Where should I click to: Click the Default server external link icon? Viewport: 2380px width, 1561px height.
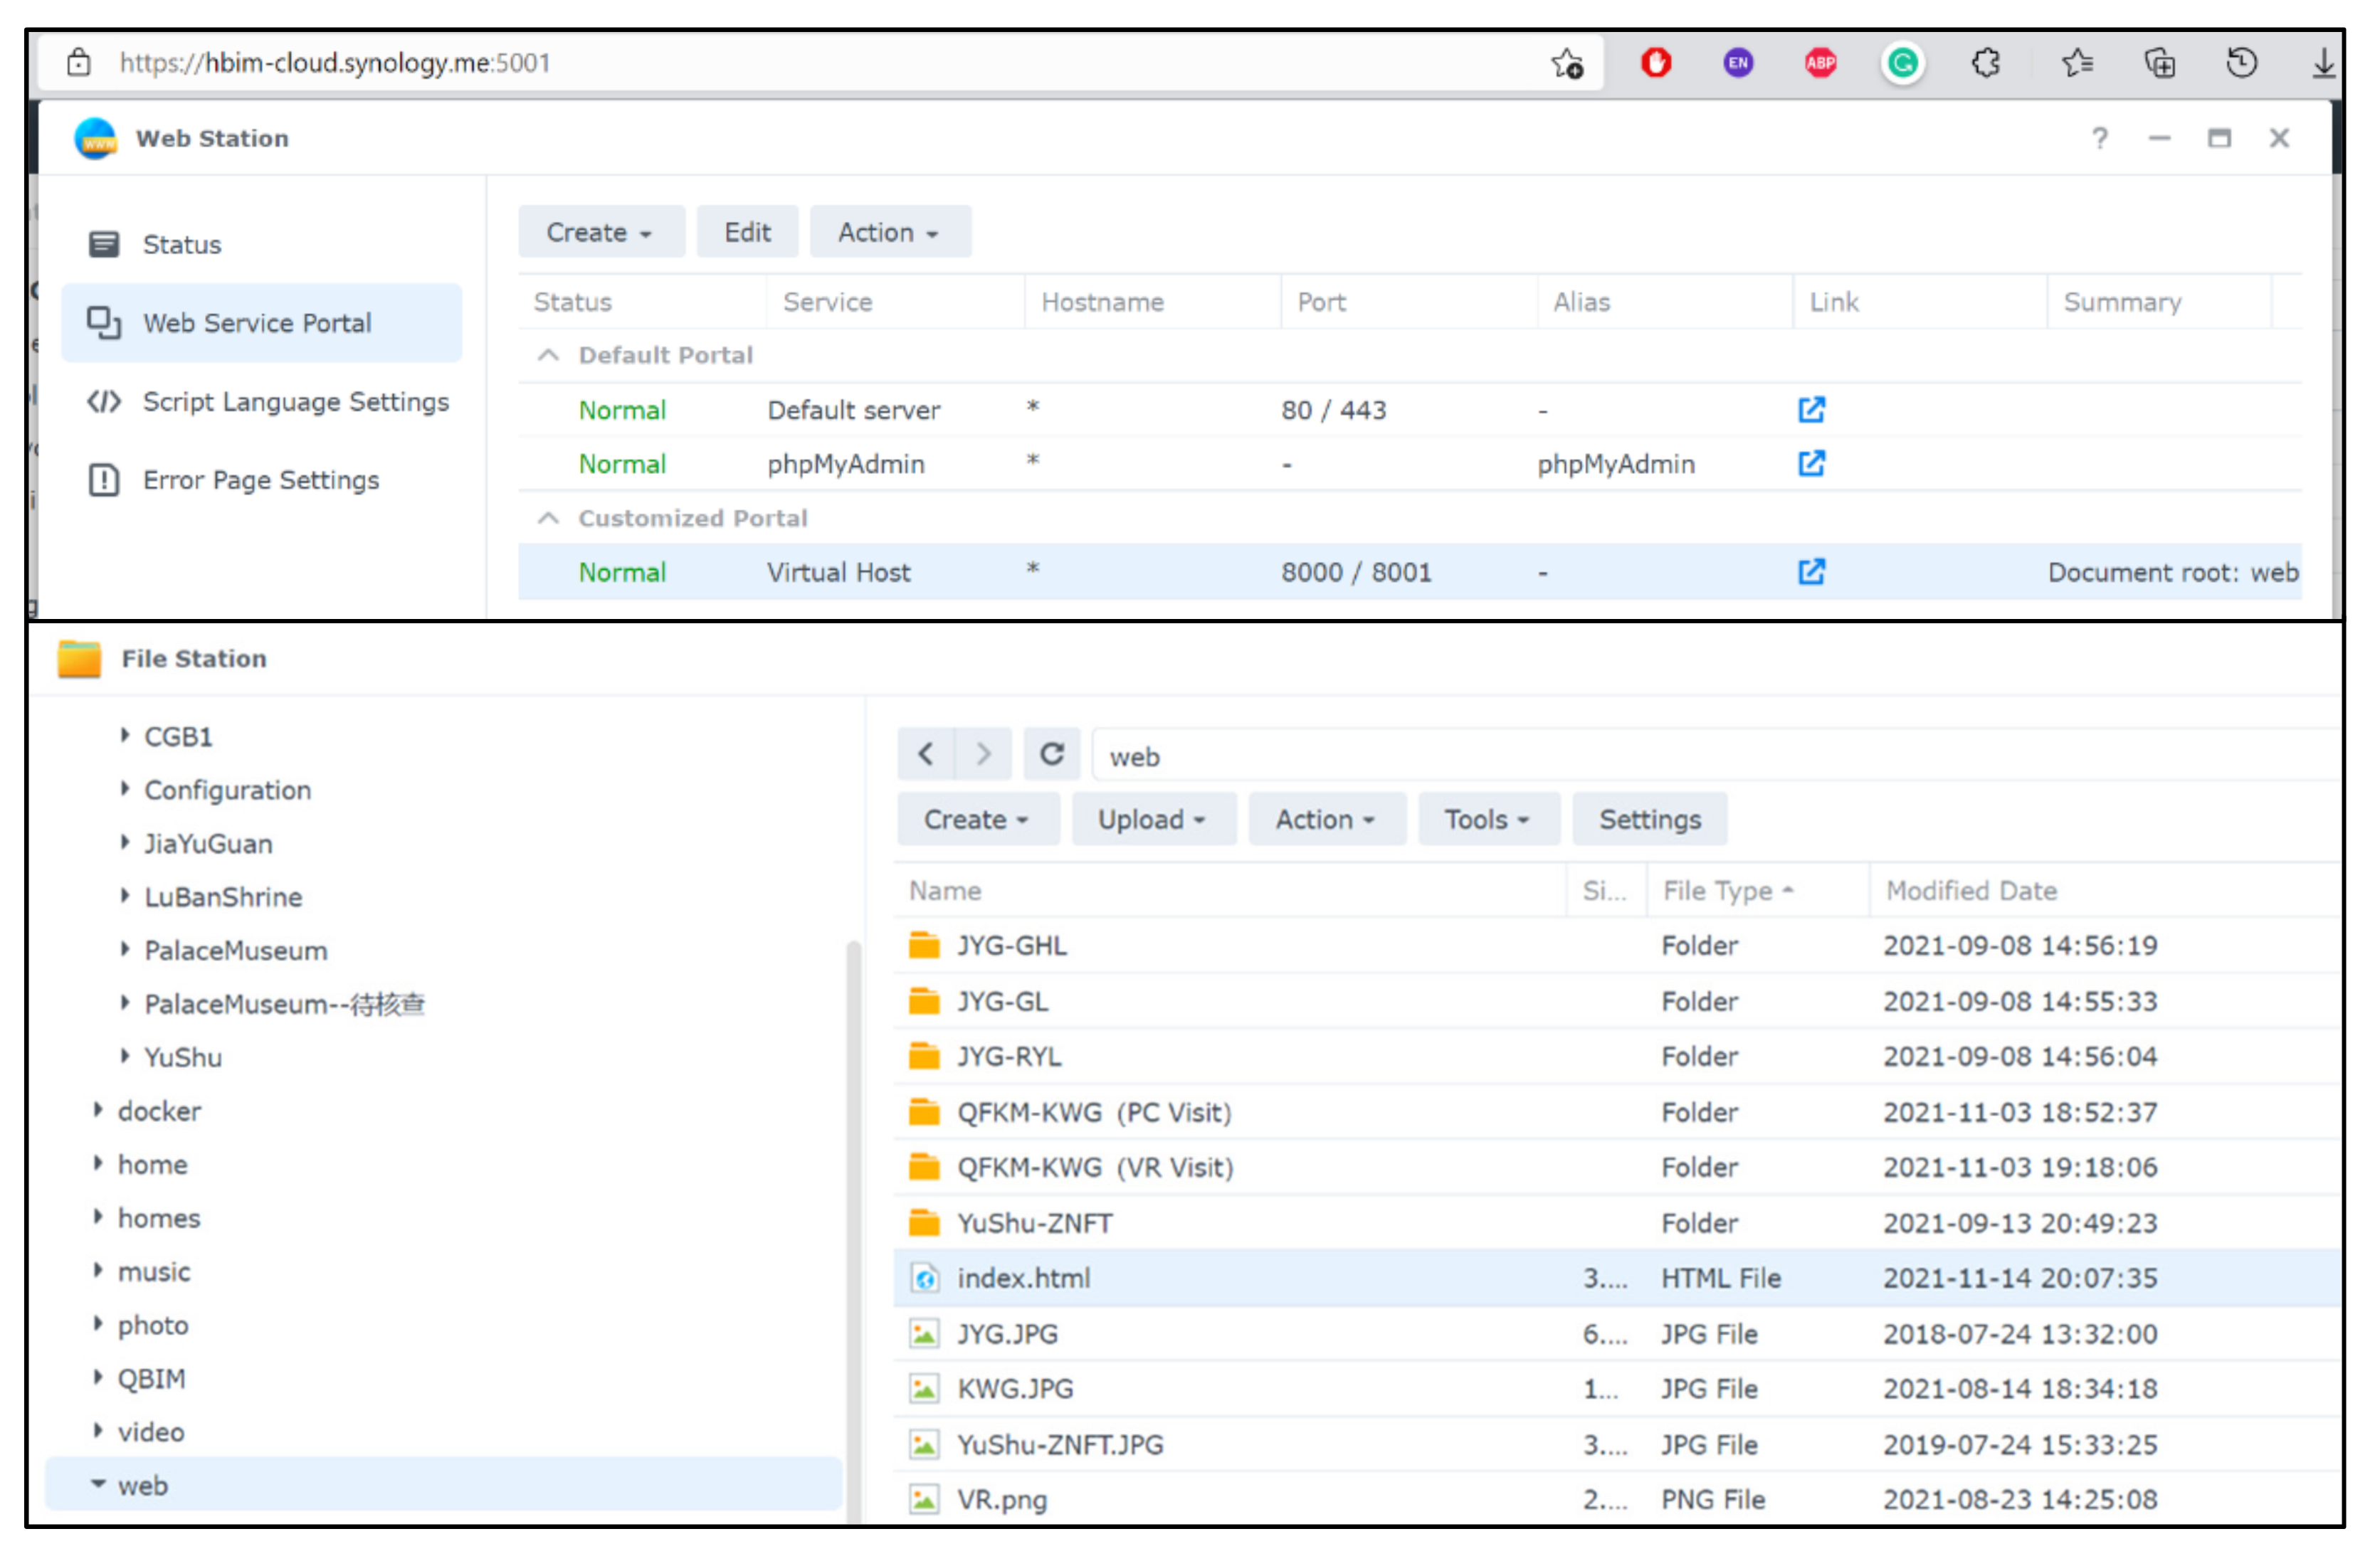click(1811, 410)
